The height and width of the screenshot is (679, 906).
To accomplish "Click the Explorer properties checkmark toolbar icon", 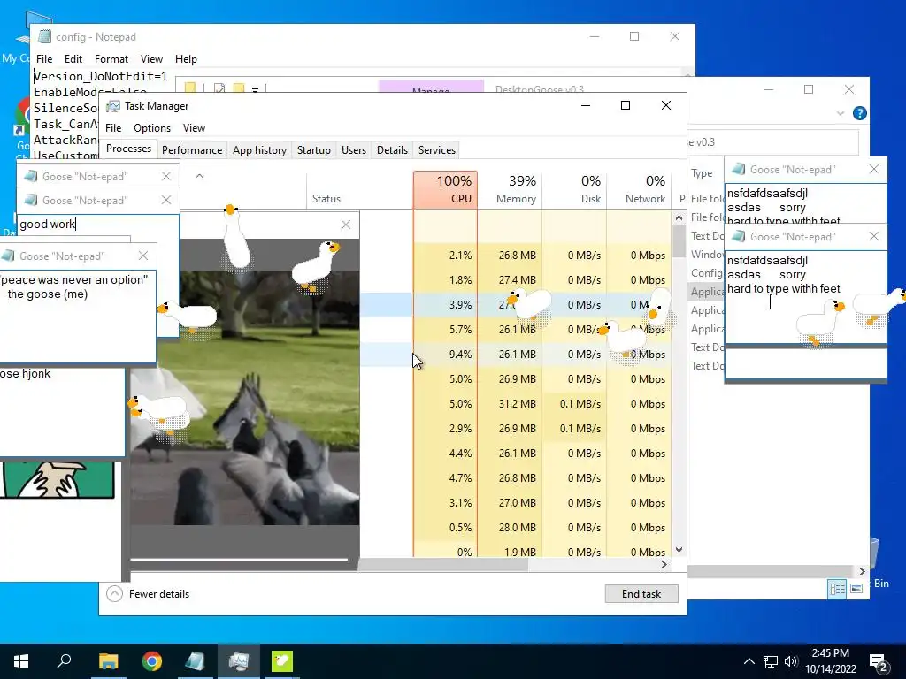I will pos(219,88).
